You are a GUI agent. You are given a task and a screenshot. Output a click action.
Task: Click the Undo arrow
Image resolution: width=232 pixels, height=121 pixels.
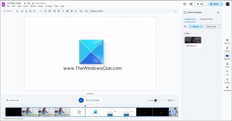22,11
